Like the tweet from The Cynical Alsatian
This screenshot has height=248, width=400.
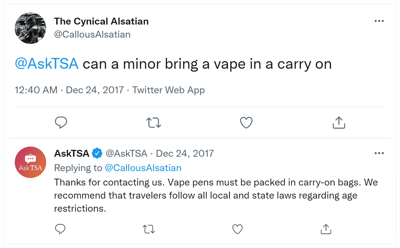click(246, 123)
